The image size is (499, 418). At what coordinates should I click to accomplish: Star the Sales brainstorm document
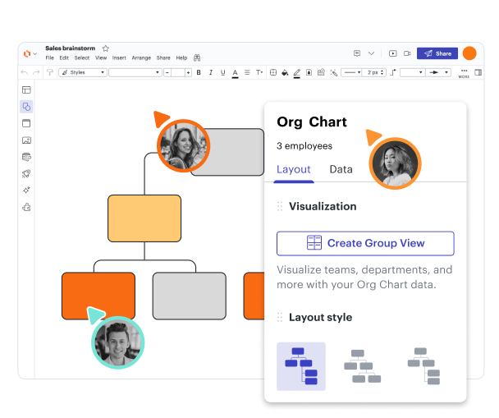pyautogui.click(x=105, y=48)
